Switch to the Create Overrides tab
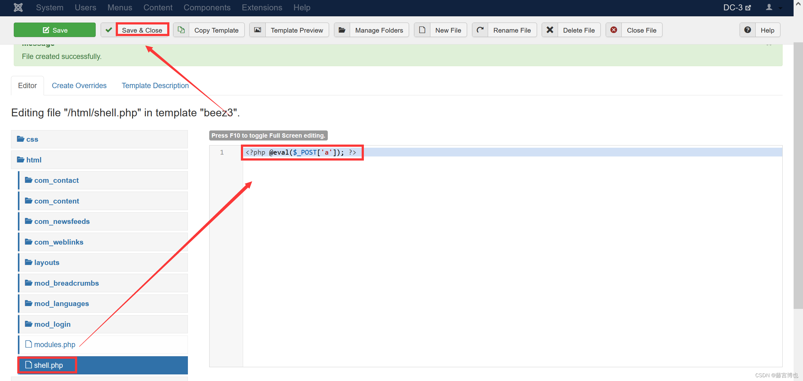803x381 pixels. pyautogui.click(x=79, y=86)
